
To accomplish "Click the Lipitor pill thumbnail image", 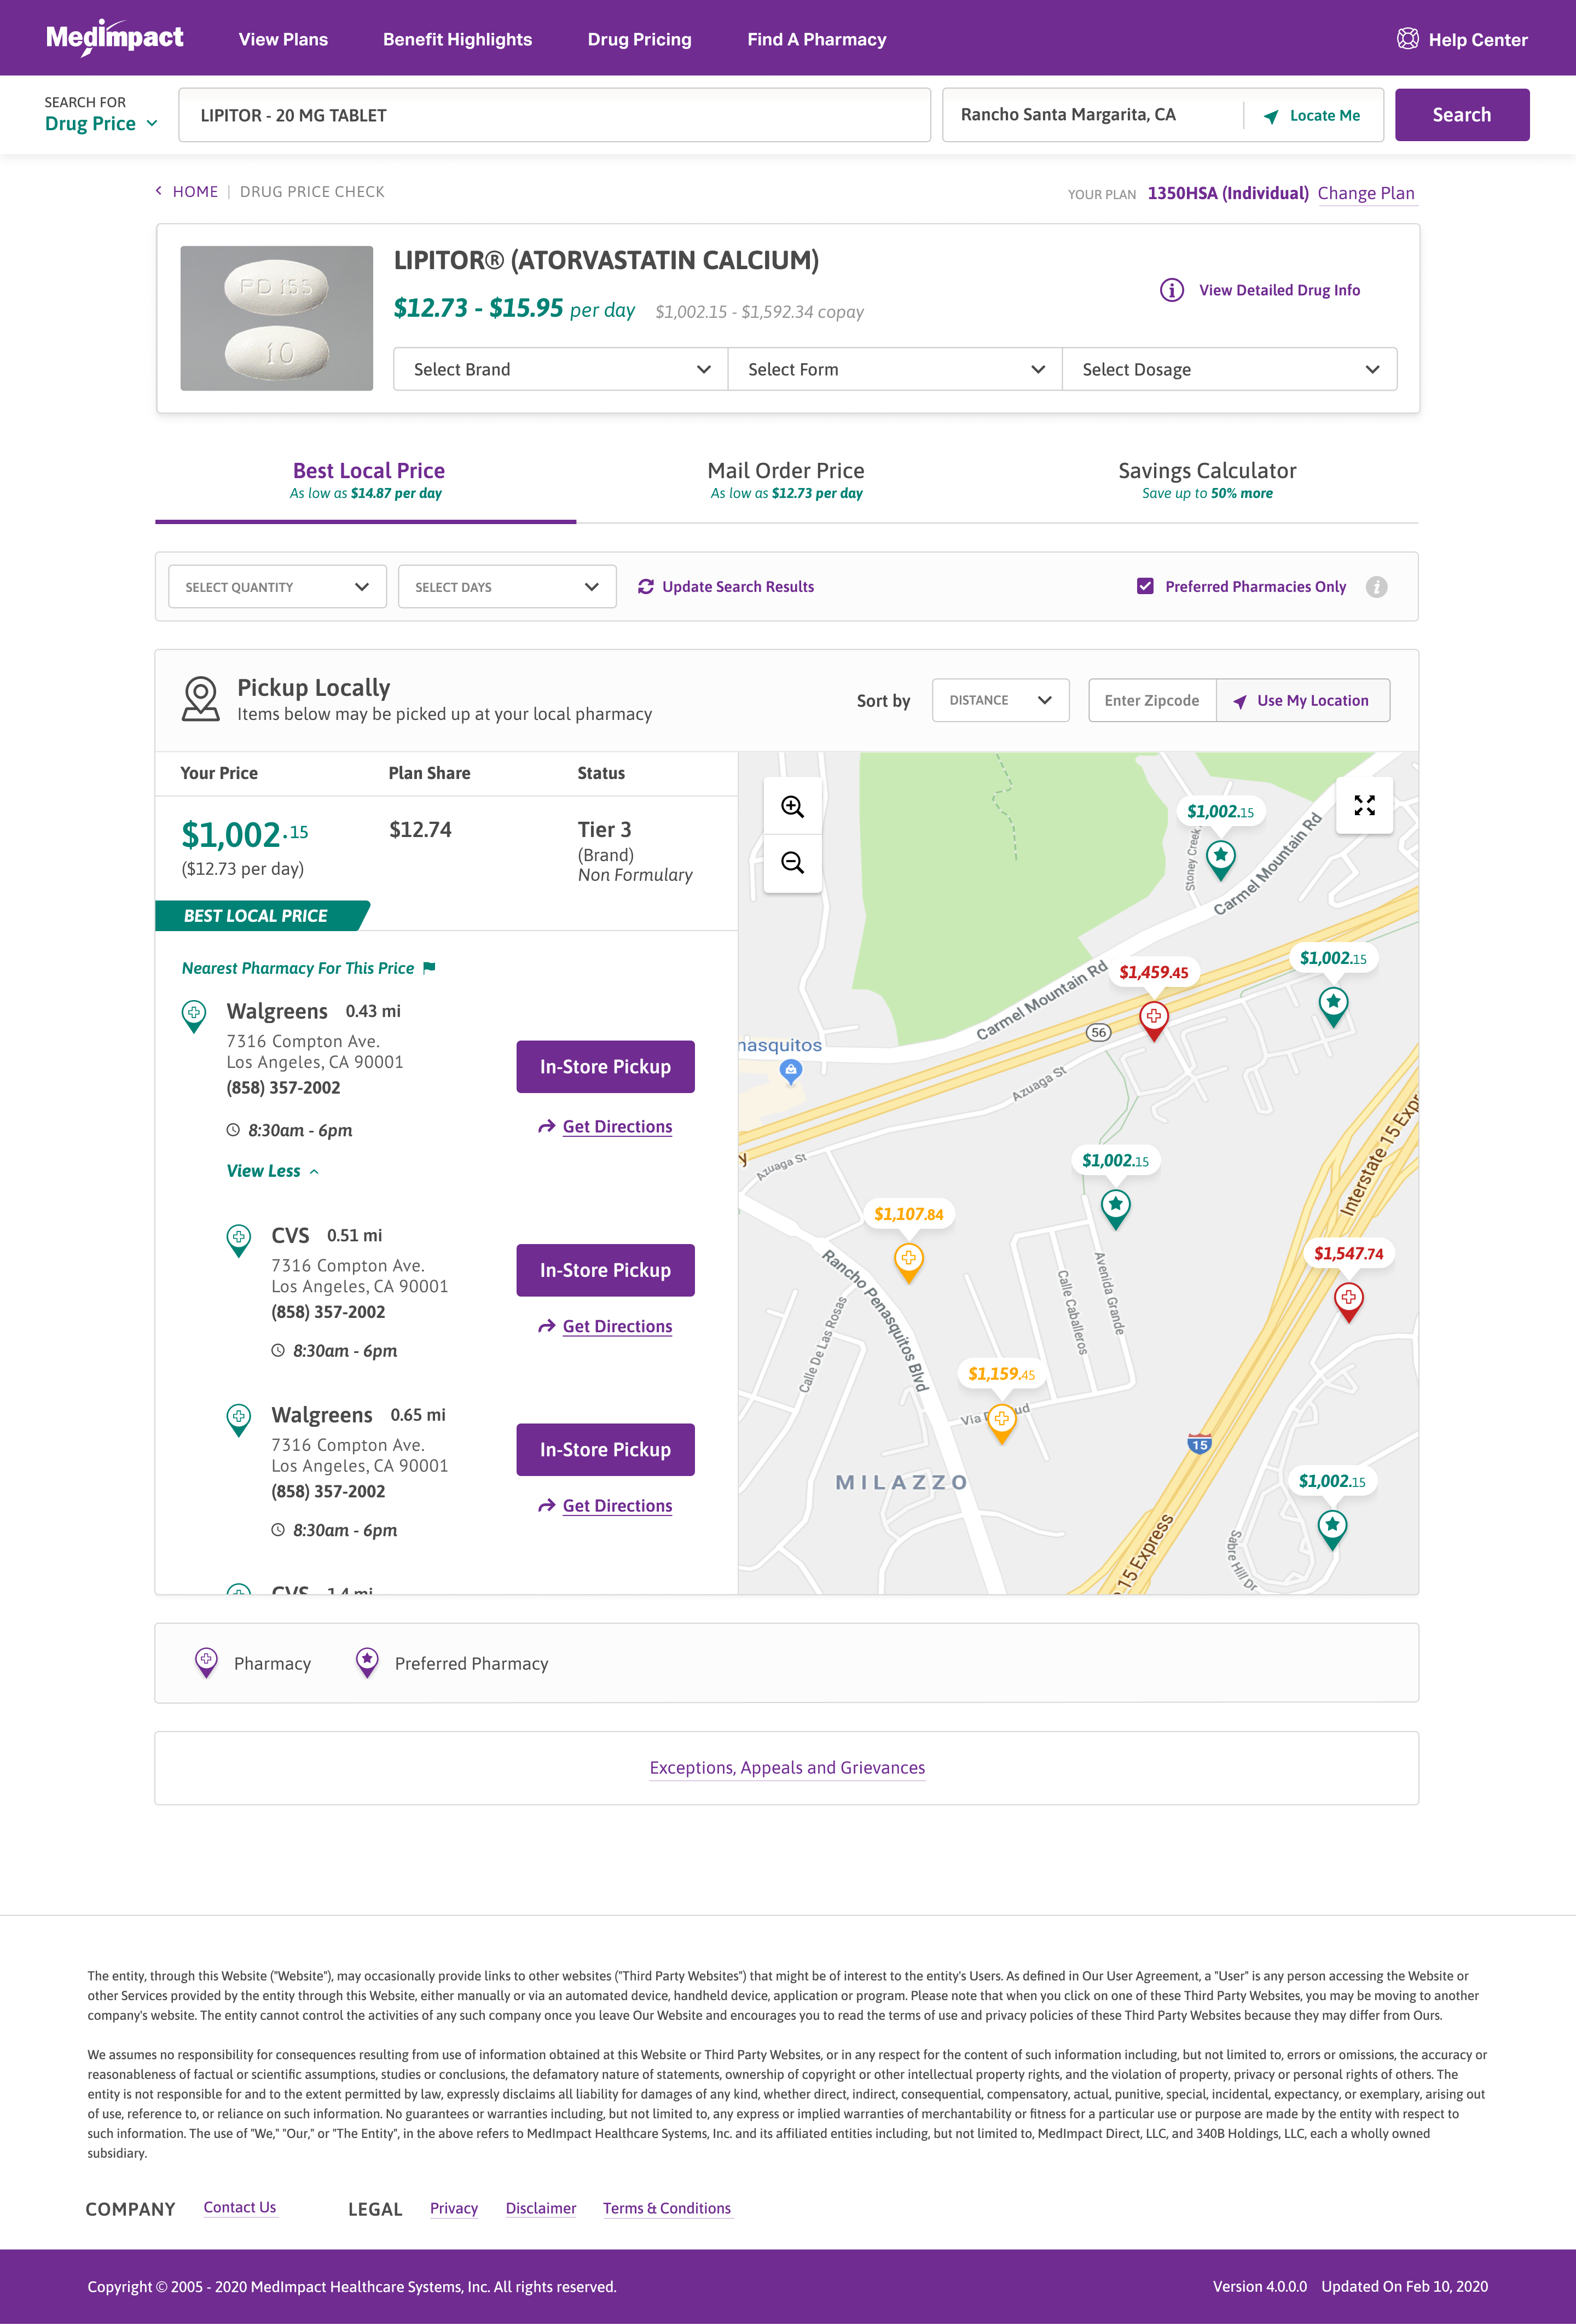I will click(276, 318).
